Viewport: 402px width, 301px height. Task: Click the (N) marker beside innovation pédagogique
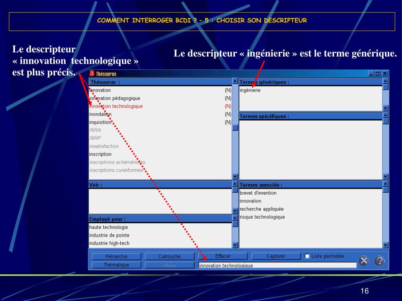(228, 98)
